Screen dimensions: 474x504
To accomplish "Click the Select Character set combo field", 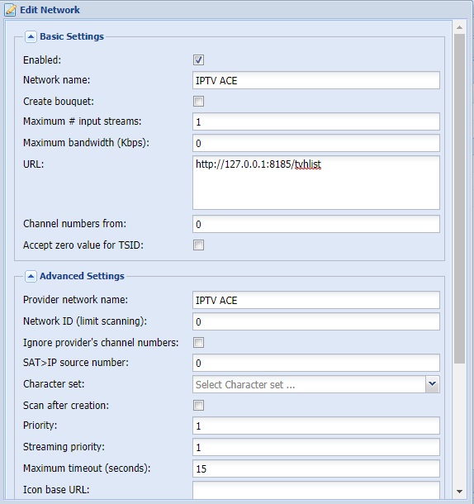I will pyautogui.click(x=309, y=384).
